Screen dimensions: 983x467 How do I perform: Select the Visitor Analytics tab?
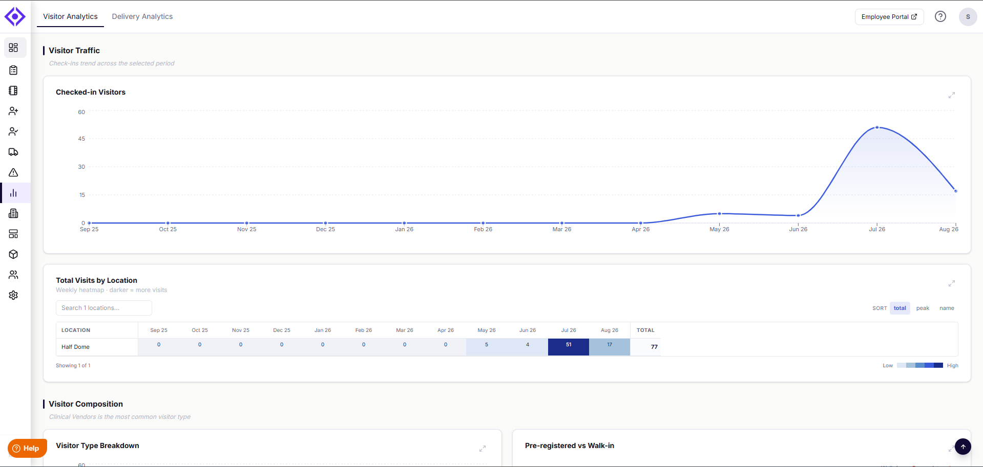point(70,16)
